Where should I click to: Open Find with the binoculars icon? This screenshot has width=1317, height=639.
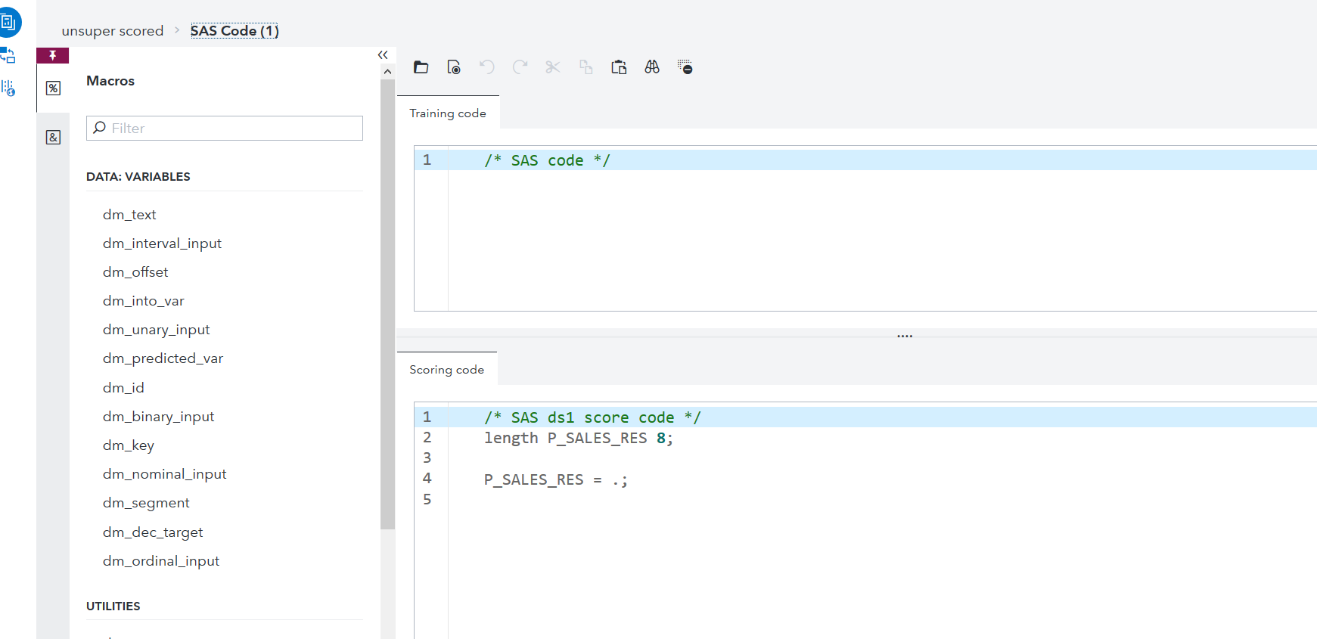tap(652, 67)
